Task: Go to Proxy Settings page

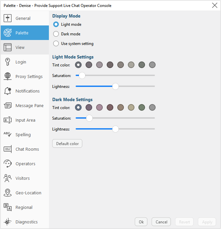Action: [x=25, y=76]
